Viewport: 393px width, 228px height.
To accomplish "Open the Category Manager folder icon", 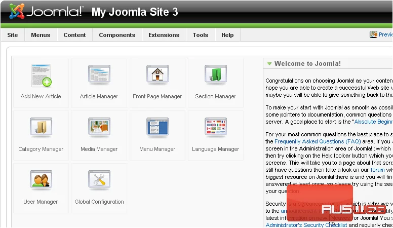I will coord(41,127).
